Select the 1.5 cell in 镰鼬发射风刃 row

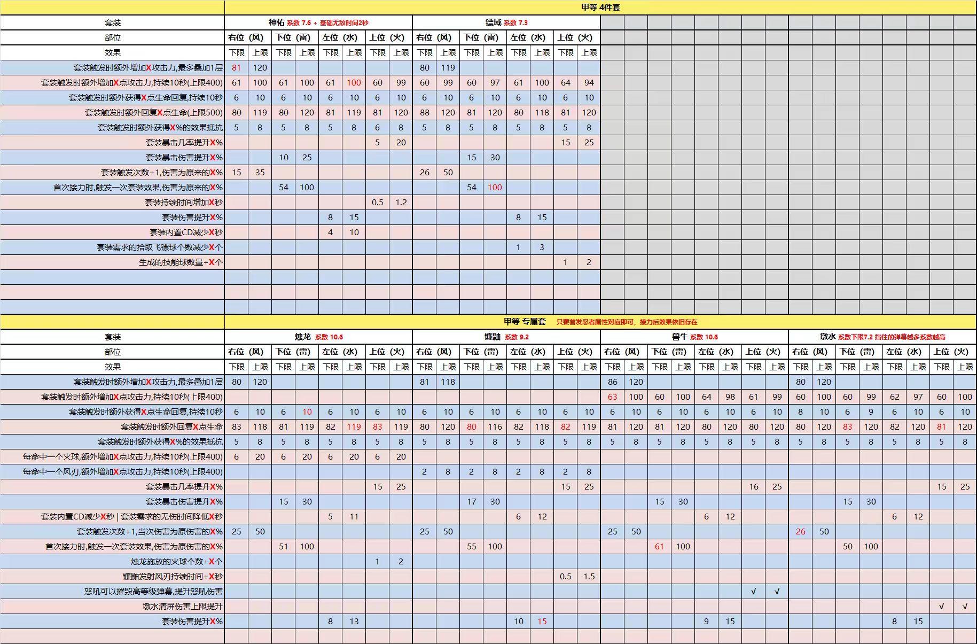(x=589, y=576)
